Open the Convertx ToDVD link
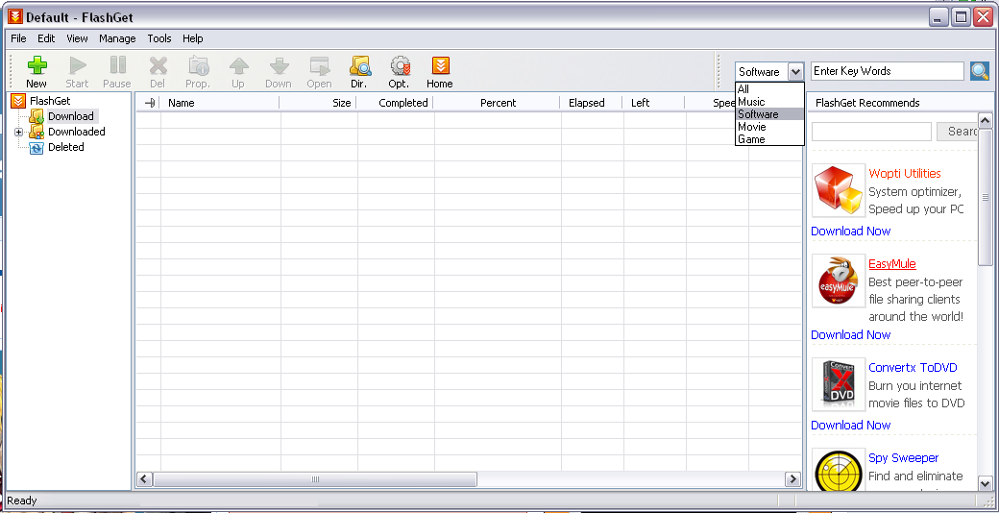Image resolution: width=999 pixels, height=513 pixels. pyautogui.click(x=913, y=367)
